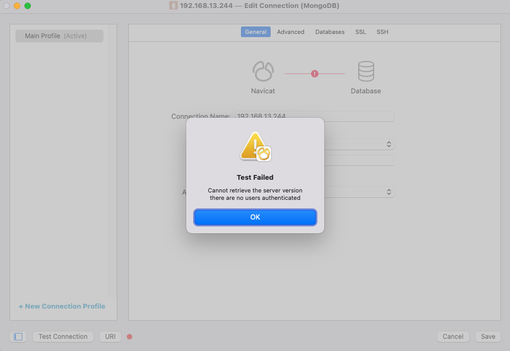Open the URI button
510x351 pixels.
[x=110, y=337]
